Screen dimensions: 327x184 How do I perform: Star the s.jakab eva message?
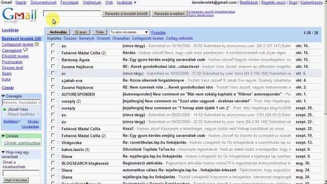[x=58, y=80]
